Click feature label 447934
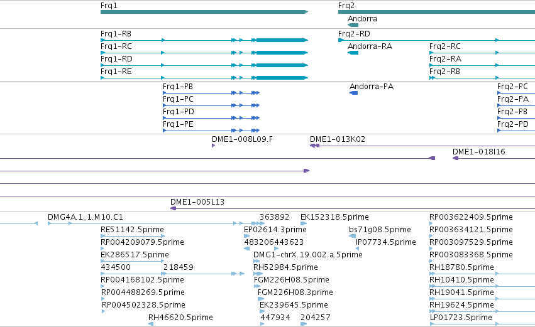535x327 pixels. pyautogui.click(x=275, y=318)
